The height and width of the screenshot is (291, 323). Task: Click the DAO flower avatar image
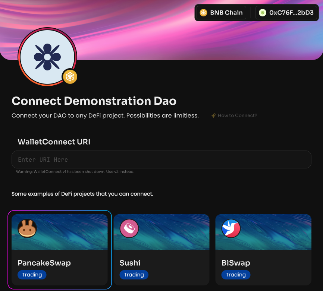(x=47, y=57)
